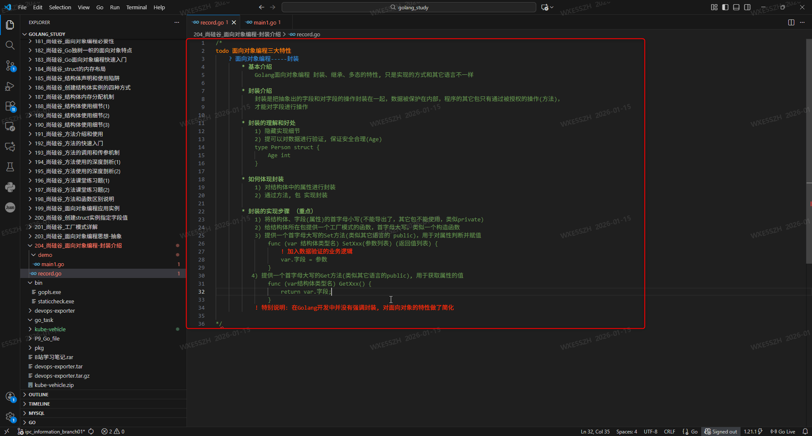The width and height of the screenshot is (812, 436).
Task: Change file encoding UTF-8
Action: [650, 431]
